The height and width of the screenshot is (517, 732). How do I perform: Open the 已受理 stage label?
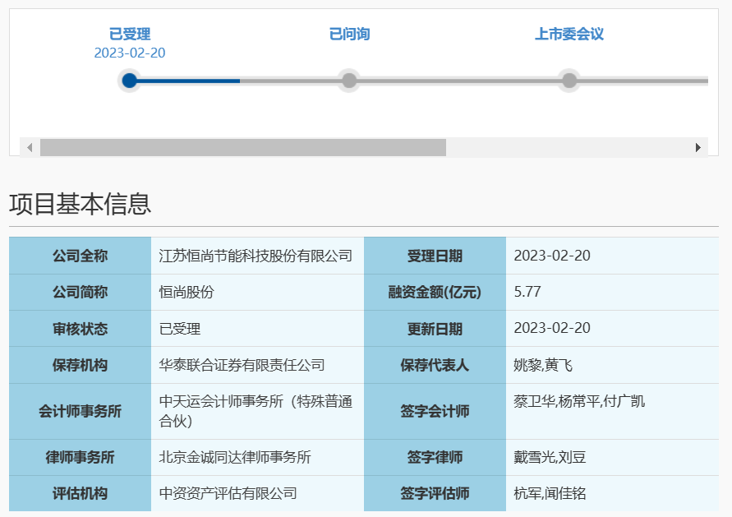click(x=130, y=34)
